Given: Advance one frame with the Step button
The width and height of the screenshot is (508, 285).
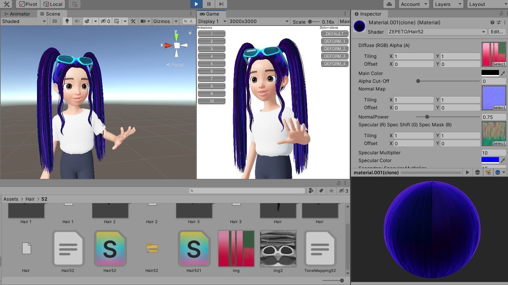Looking at the screenshot, I should click(x=221, y=4).
